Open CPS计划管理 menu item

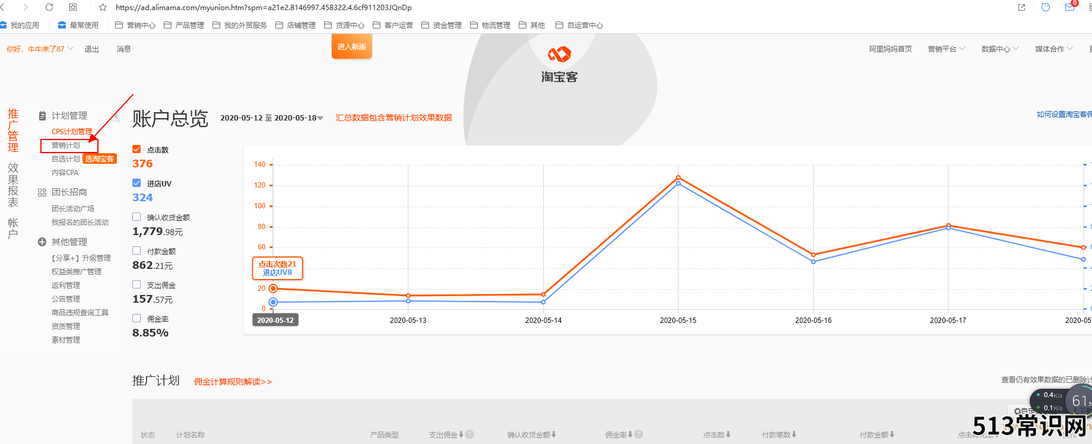(72, 132)
